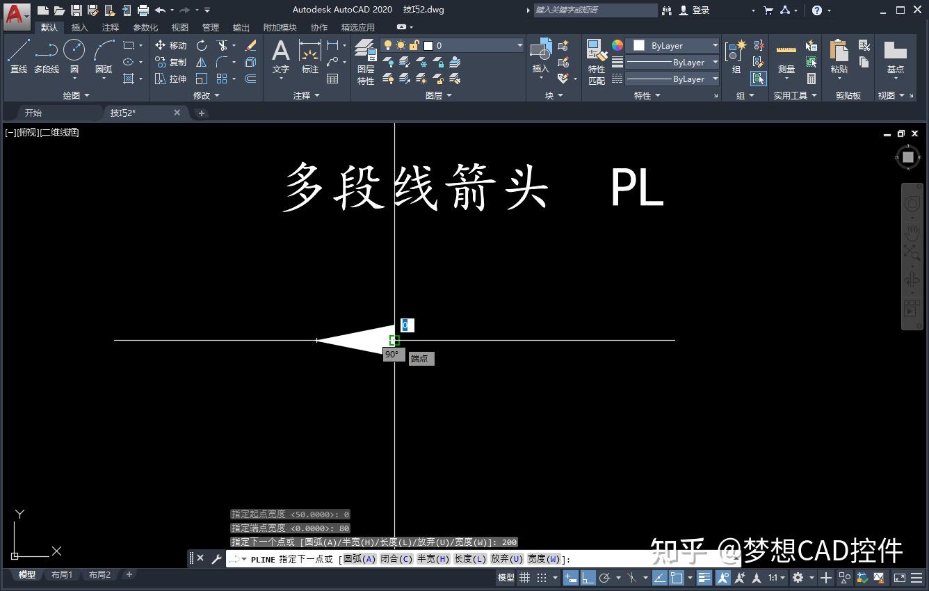This screenshot has width=929, height=591.
Task: Click the object color wheel icon
Action: [617, 45]
